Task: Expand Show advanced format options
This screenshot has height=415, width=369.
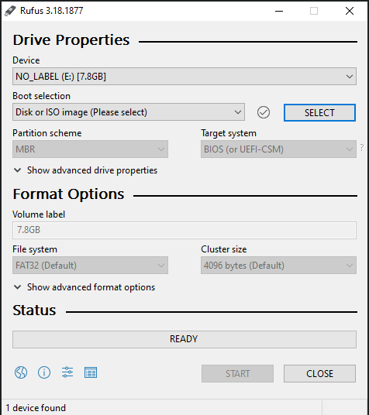Action: pyautogui.click(x=84, y=287)
